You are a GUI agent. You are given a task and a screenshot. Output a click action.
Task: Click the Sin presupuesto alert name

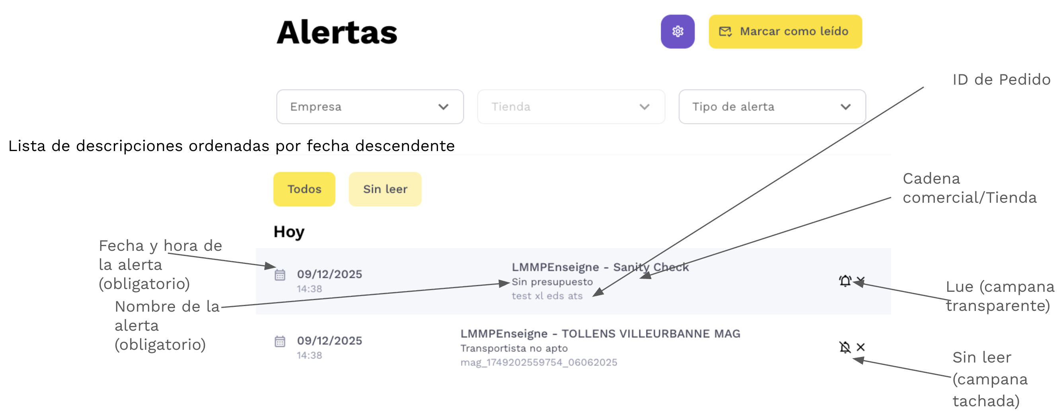click(x=552, y=282)
